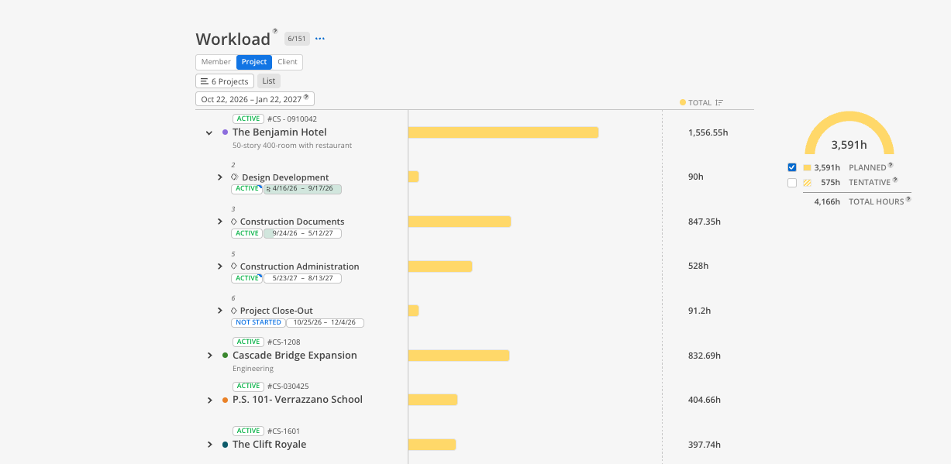Click The Benjamin Hotel workload bar
The image size is (951, 464).
point(503,132)
